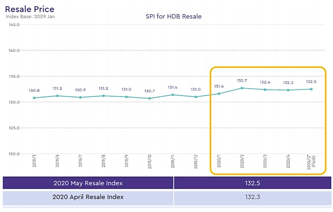Click the 'Resale Price' heading
Viewport: 333px width, 212px height.
pos(30,9)
